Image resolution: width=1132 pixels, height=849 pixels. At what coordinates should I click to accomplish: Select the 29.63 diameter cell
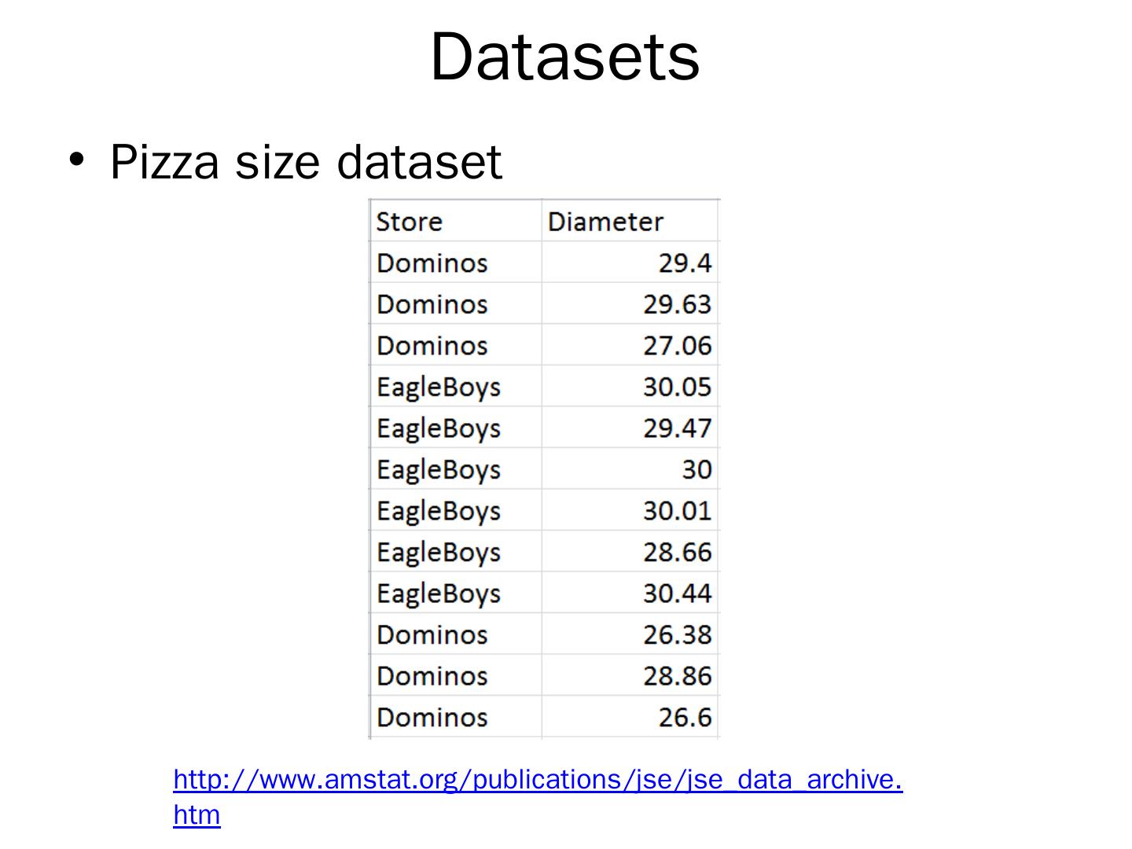tap(677, 304)
